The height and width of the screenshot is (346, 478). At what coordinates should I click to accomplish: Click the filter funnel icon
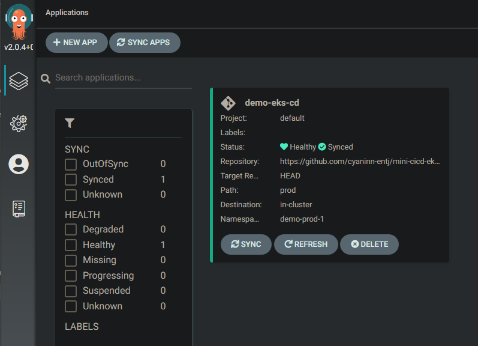tap(70, 123)
